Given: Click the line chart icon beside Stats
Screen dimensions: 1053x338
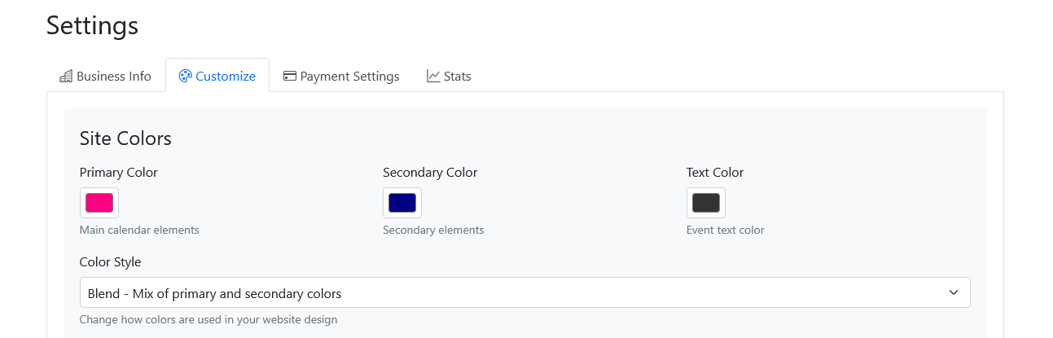Looking at the screenshot, I should (433, 77).
